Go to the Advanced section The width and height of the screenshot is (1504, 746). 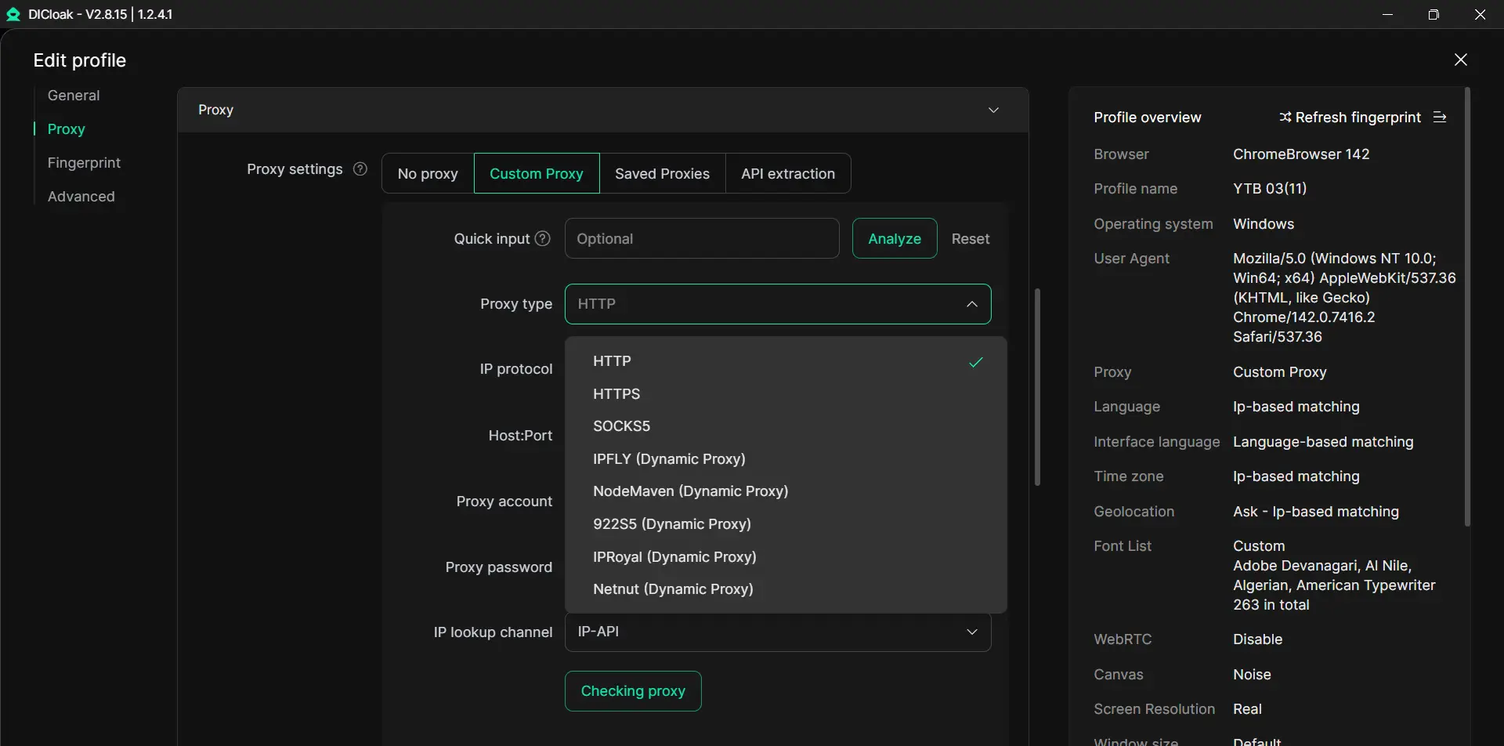81,197
